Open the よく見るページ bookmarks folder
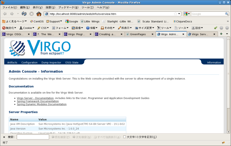 14,21
